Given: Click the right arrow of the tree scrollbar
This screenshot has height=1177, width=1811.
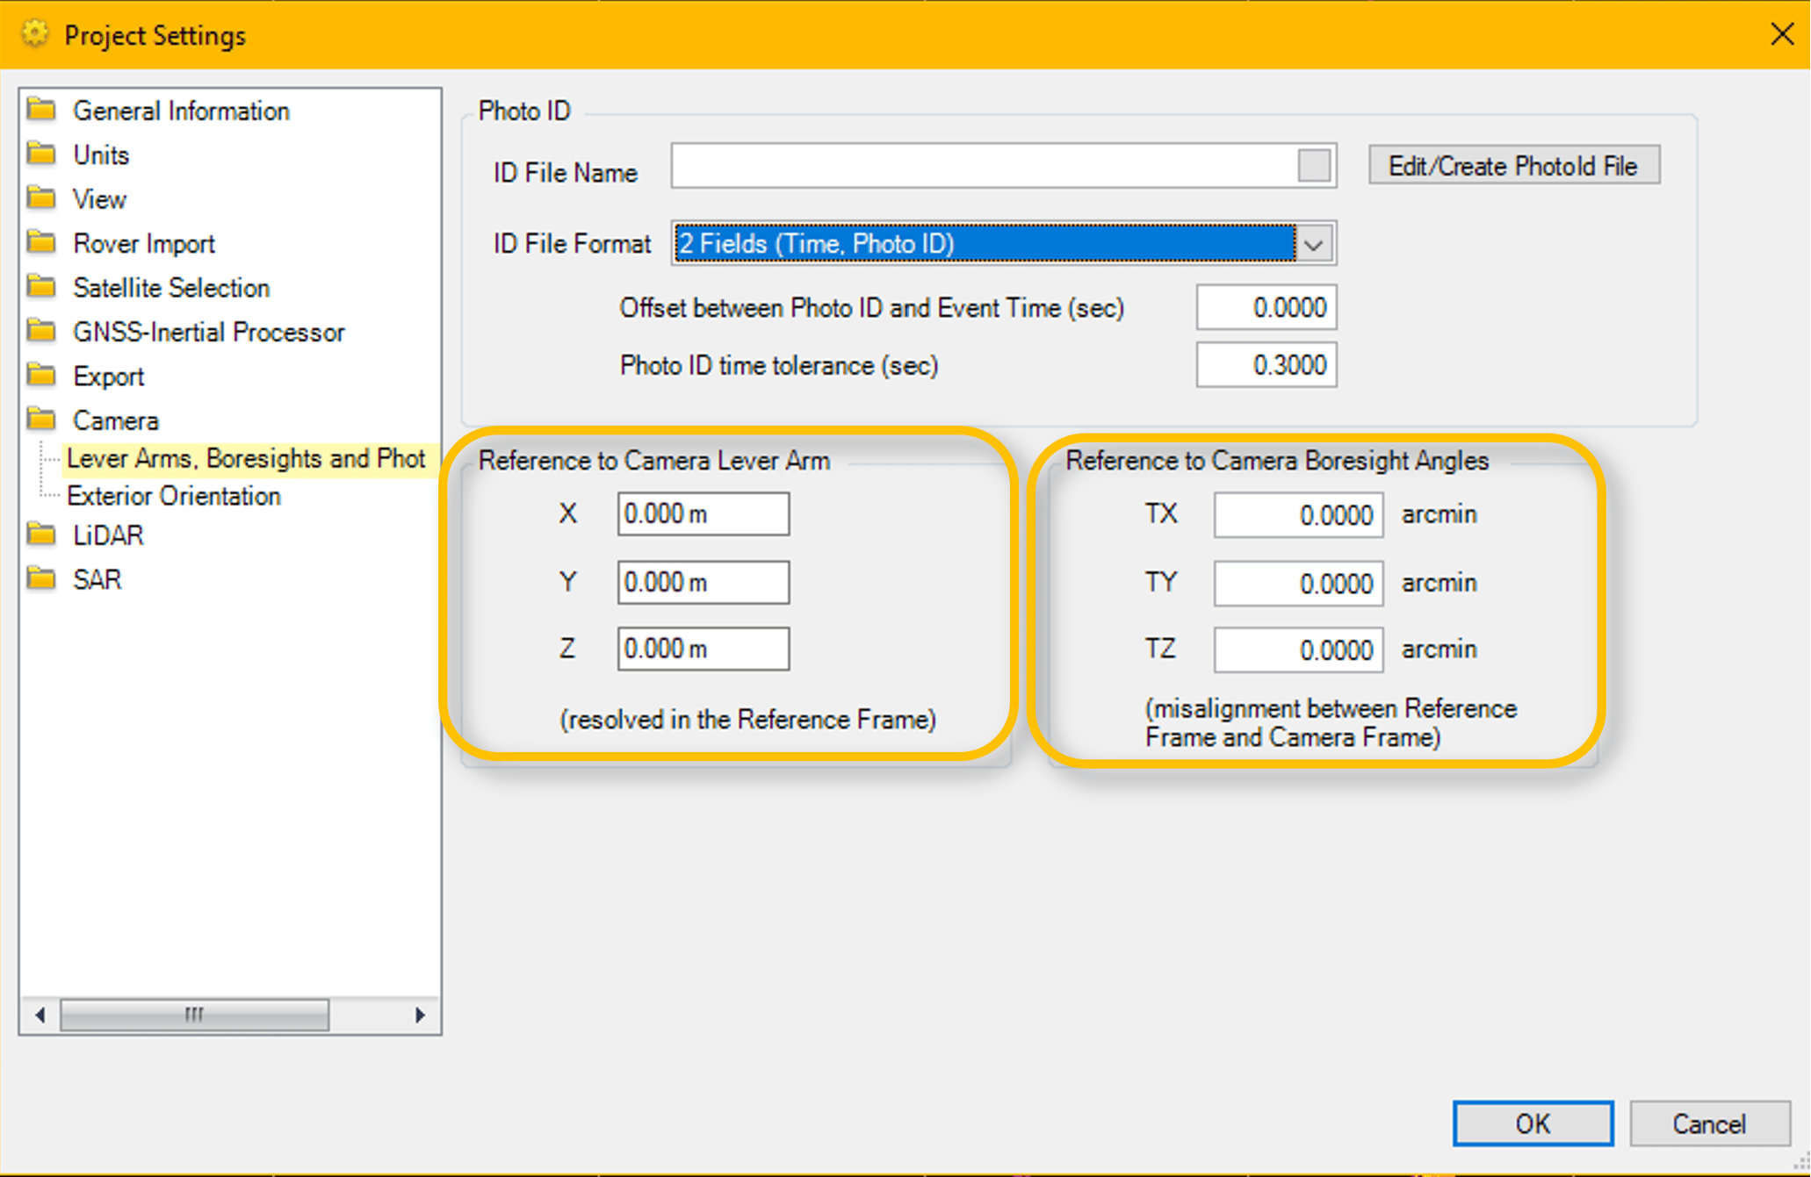Looking at the screenshot, I should [420, 1015].
